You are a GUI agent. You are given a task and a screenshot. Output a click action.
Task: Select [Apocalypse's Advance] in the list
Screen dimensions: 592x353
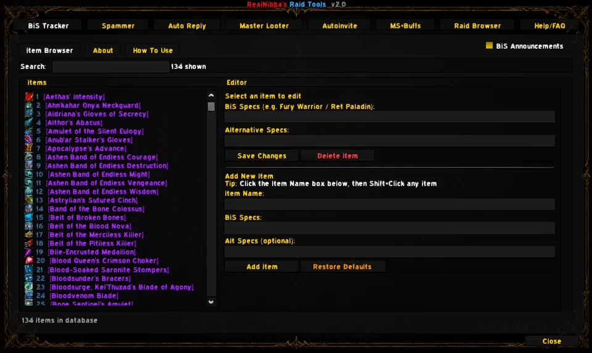[86, 148]
